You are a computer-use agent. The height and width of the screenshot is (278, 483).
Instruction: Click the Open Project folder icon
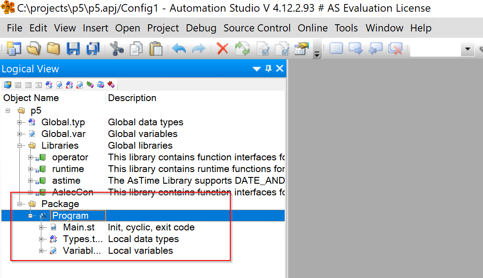pos(34,49)
